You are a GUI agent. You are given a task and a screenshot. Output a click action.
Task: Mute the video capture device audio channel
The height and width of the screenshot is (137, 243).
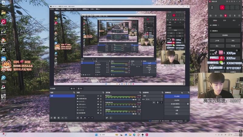136,107
